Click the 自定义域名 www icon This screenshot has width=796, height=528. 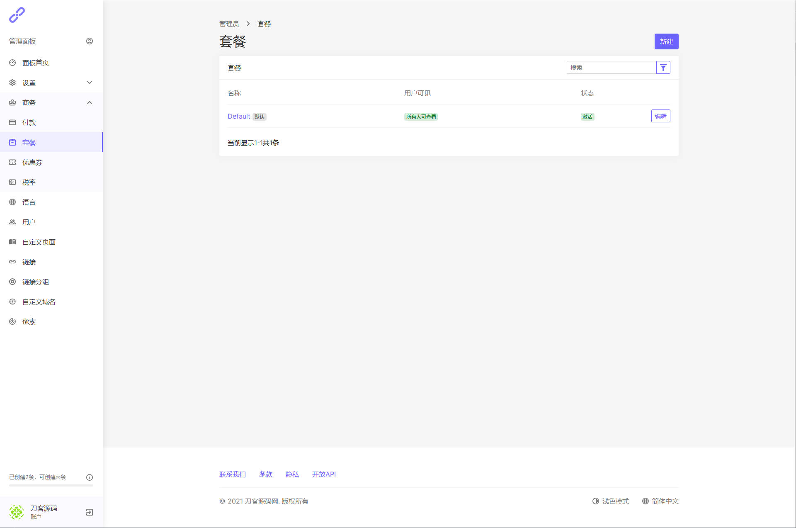pos(12,302)
